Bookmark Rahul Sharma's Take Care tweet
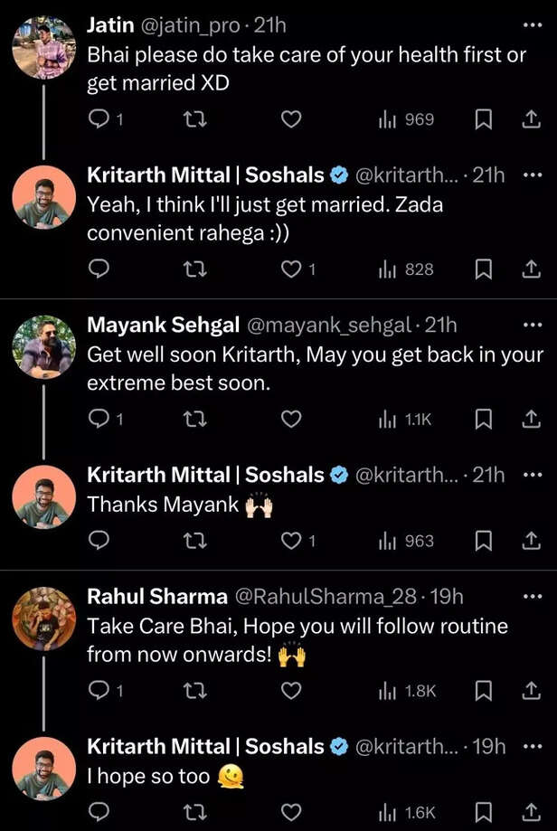Image resolution: width=557 pixels, height=831 pixels. (x=485, y=690)
